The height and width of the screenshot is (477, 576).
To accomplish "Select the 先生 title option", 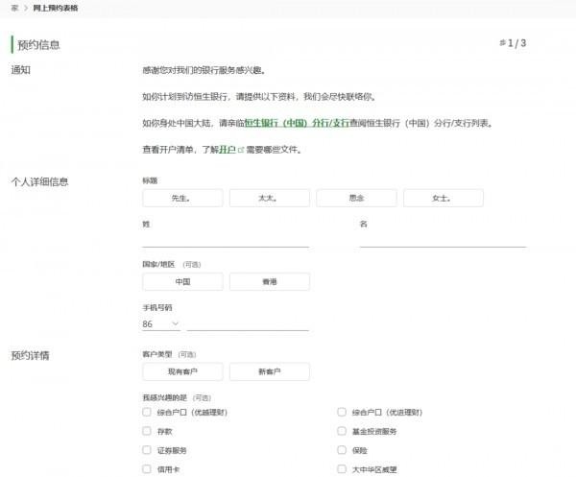I will coord(182,199).
